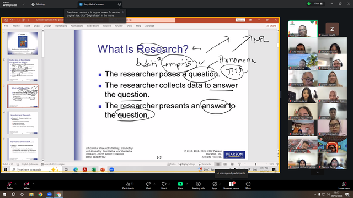
Task: Expand share options arrow beside Share
Action: [187, 184]
